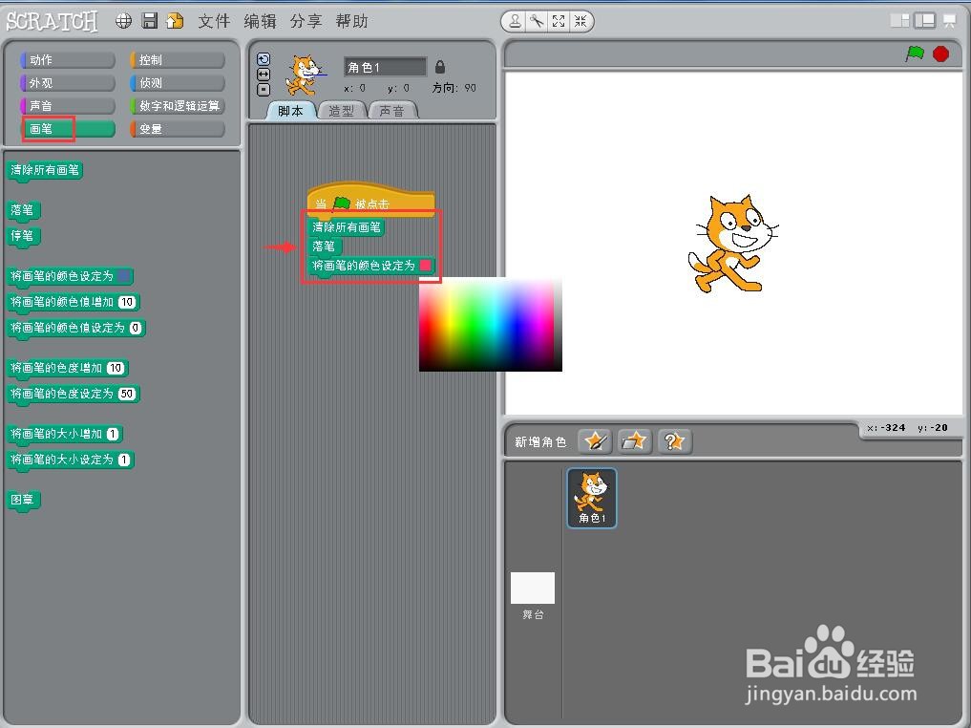Click the share project upload icon

(173, 20)
